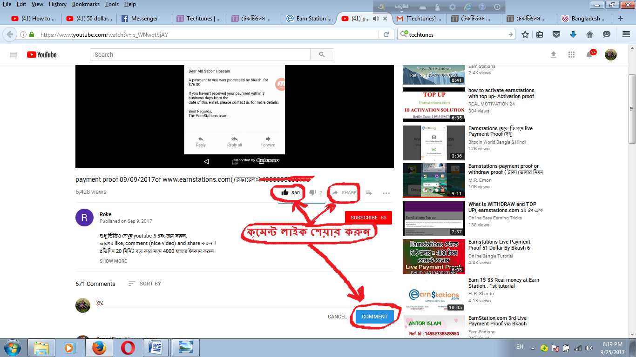The width and height of the screenshot is (636, 357).
Task: Open the YouTube apps grid icon
Action: tap(571, 55)
